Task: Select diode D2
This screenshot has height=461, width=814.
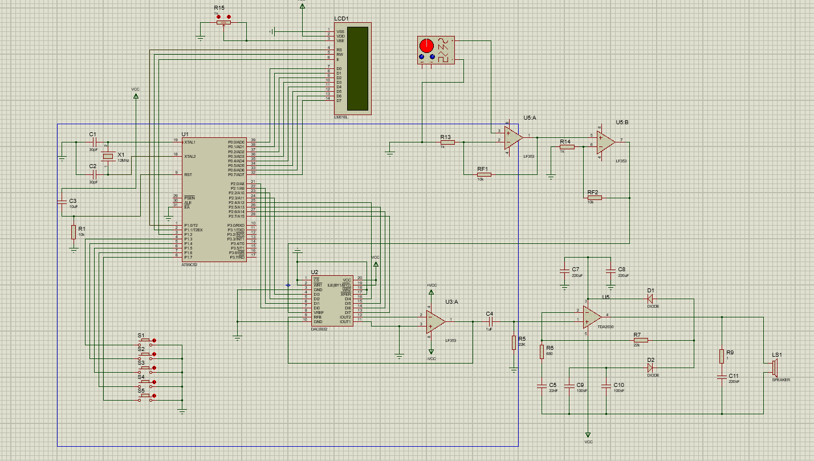Action: 650,368
